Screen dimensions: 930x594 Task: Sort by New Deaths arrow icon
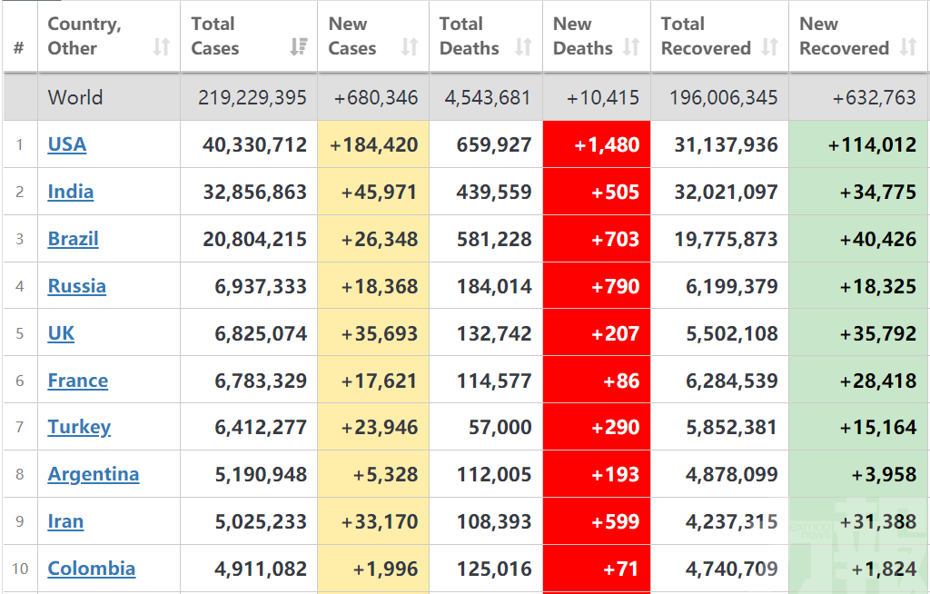[631, 47]
